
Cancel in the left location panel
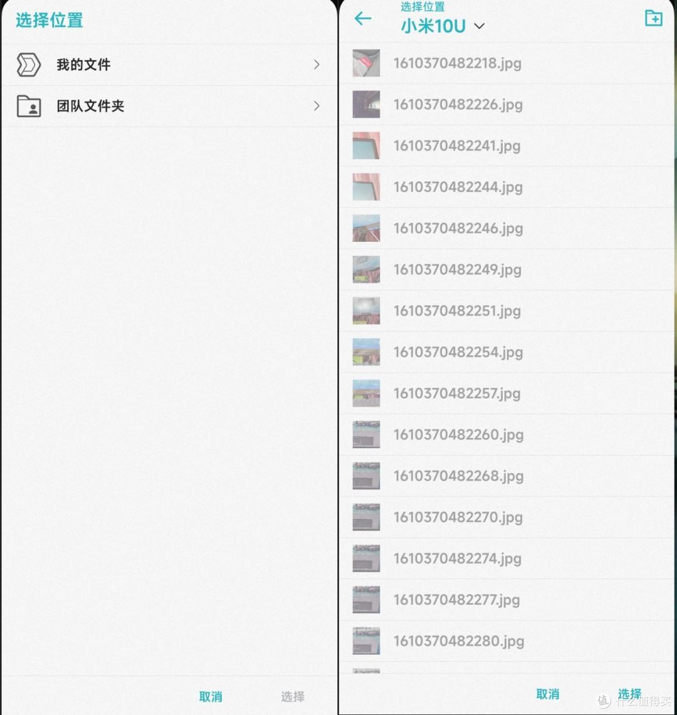coord(211,696)
